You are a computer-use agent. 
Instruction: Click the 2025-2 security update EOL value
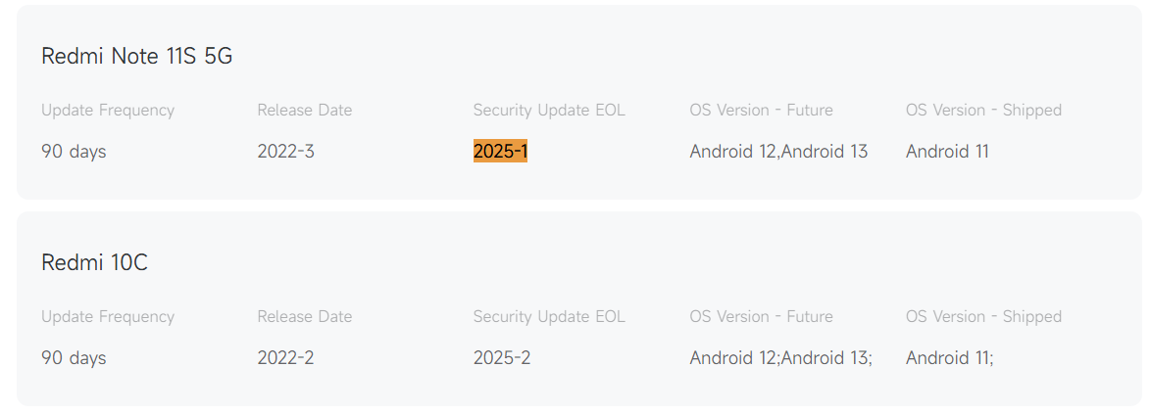coord(501,358)
